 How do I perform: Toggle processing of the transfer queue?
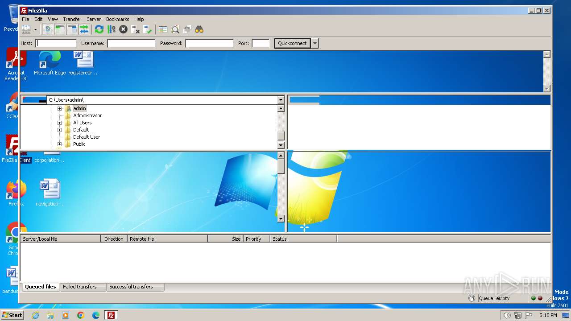click(111, 29)
